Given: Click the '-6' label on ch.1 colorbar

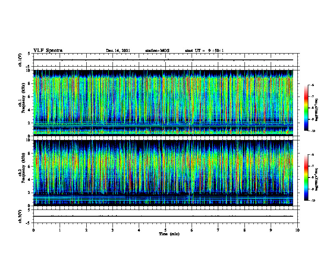Looking at the screenshot, I should [x=312, y=85].
